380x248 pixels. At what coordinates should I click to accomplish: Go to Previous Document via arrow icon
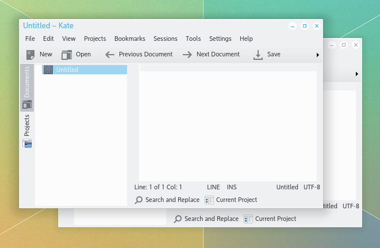110,55
